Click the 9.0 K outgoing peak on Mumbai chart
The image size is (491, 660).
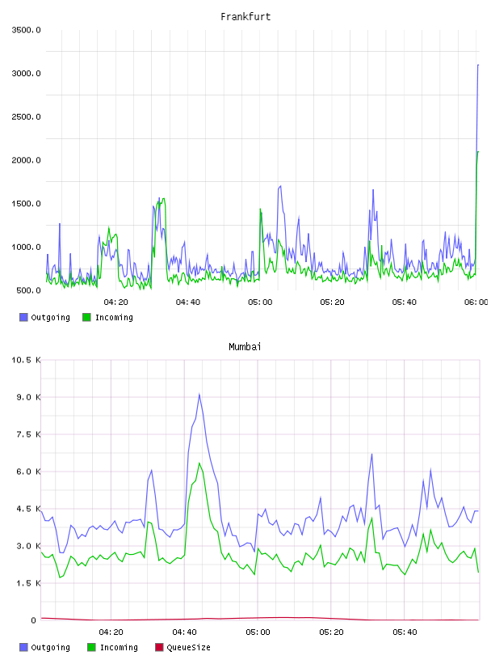(x=199, y=395)
